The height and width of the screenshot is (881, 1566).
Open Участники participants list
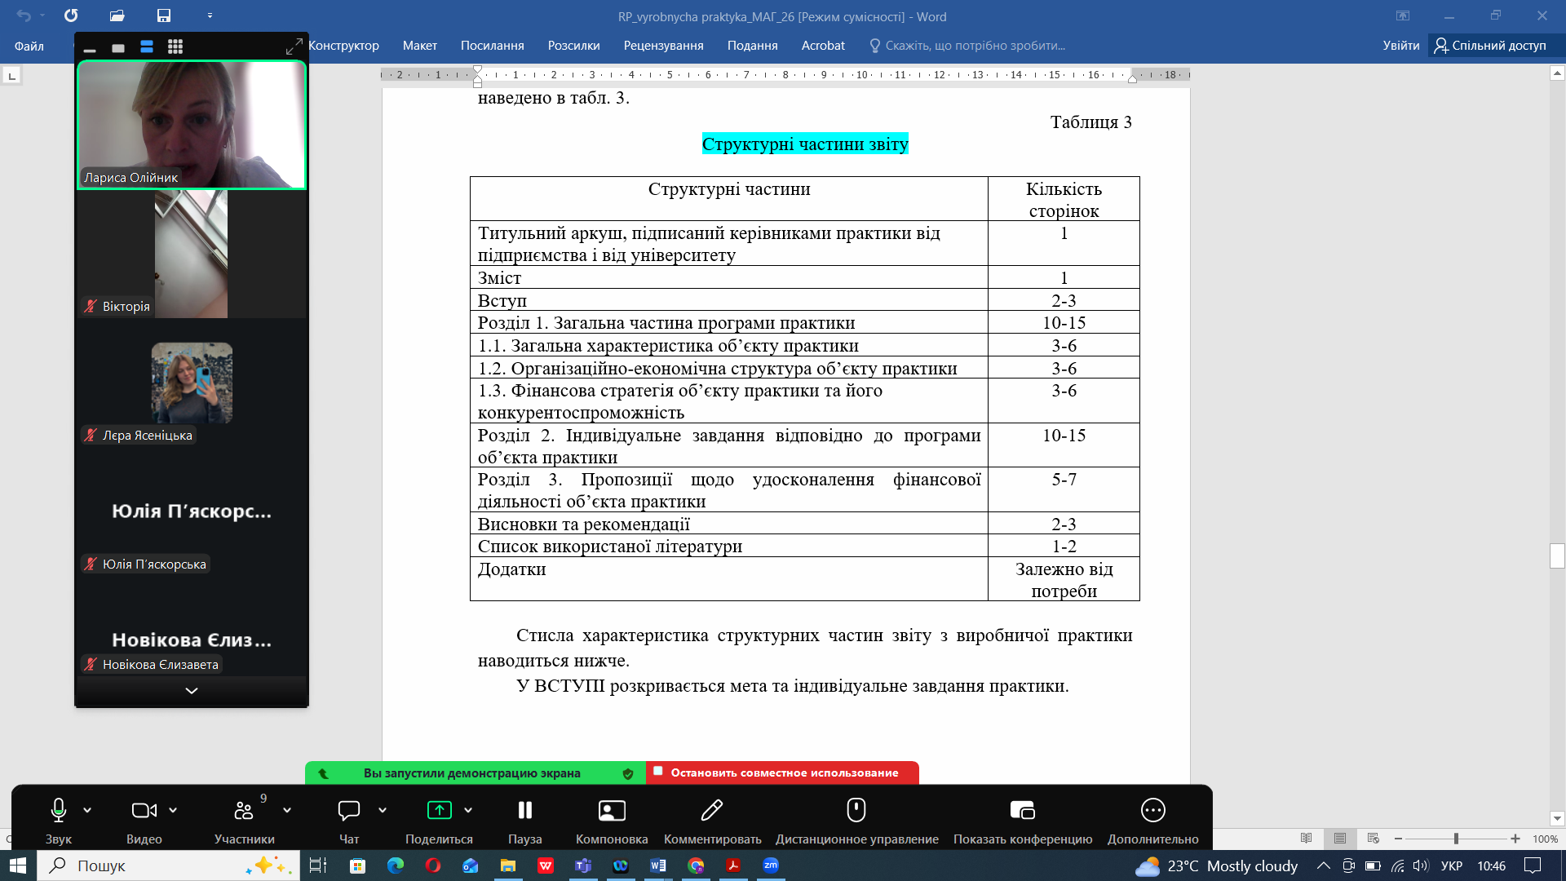244,821
